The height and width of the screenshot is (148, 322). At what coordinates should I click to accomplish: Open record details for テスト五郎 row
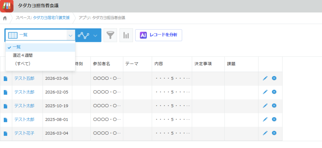(x=5, y=78)
